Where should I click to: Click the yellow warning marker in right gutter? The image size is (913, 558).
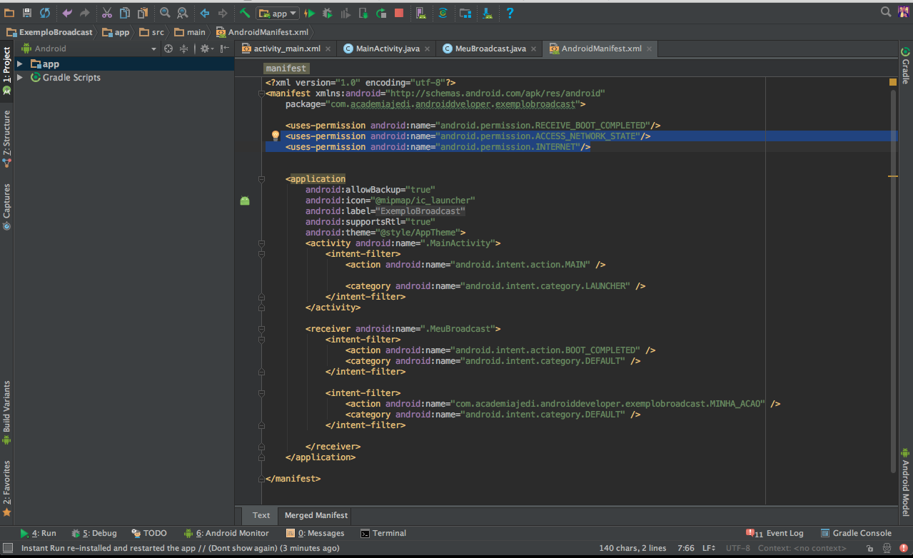point(892,82)
